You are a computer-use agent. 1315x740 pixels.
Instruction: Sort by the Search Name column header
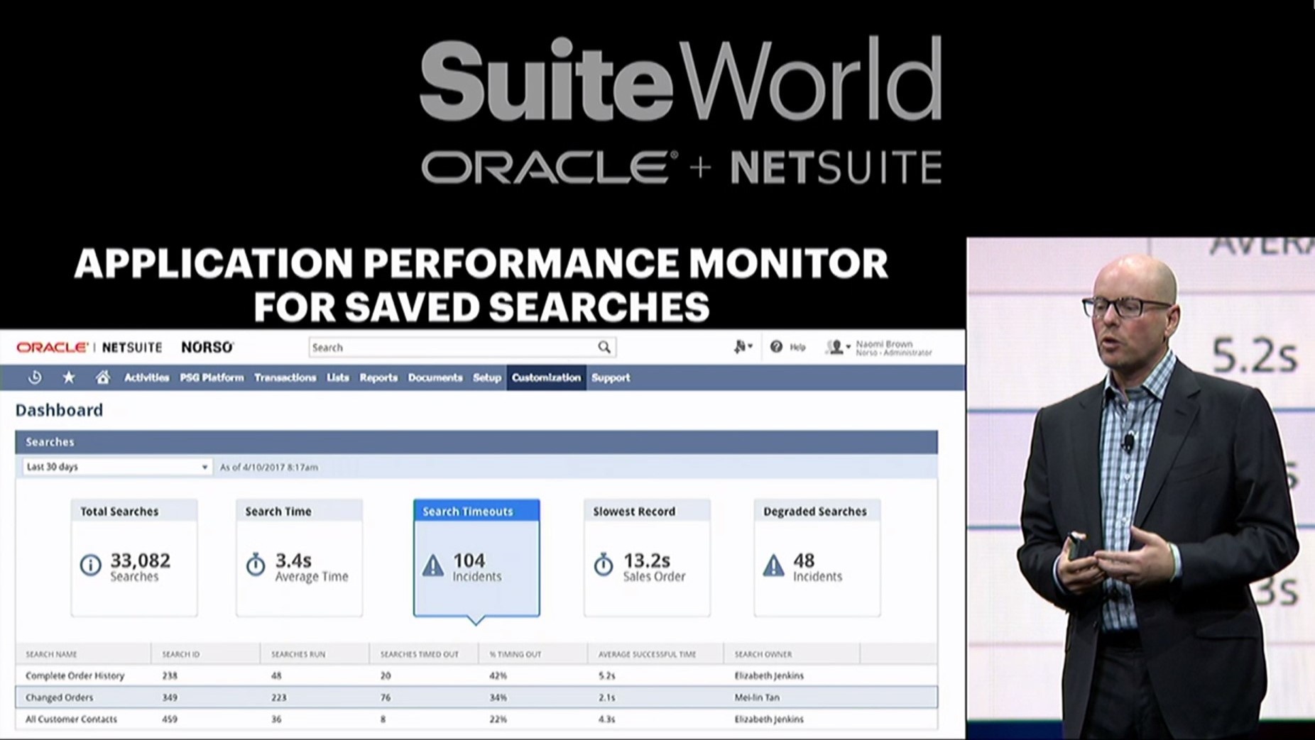pyautogui.click(x=51, y=654)
